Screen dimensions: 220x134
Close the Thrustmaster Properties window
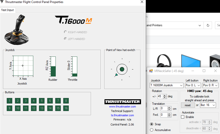click(142, 2)
